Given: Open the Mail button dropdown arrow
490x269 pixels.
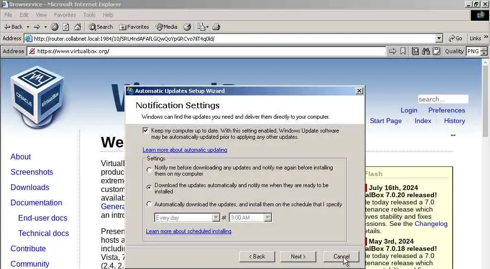Looking at the screenshot, I should (x=207, y=27).
